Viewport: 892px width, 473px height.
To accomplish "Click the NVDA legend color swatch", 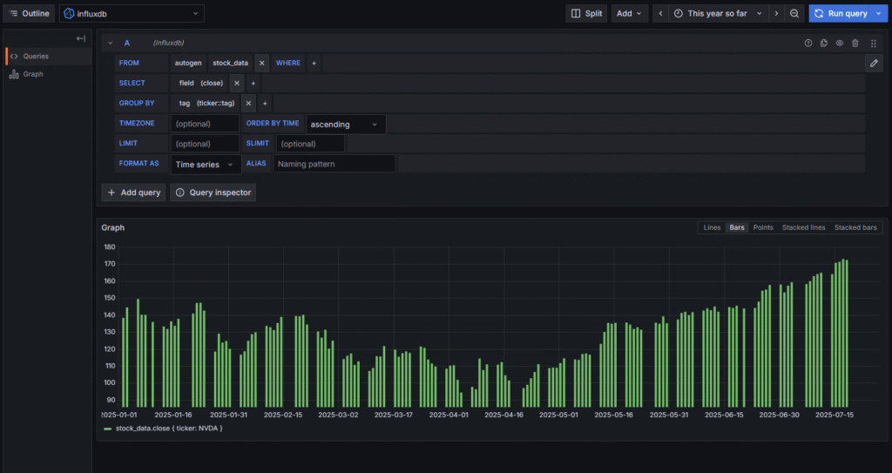I will click(107, 429).
